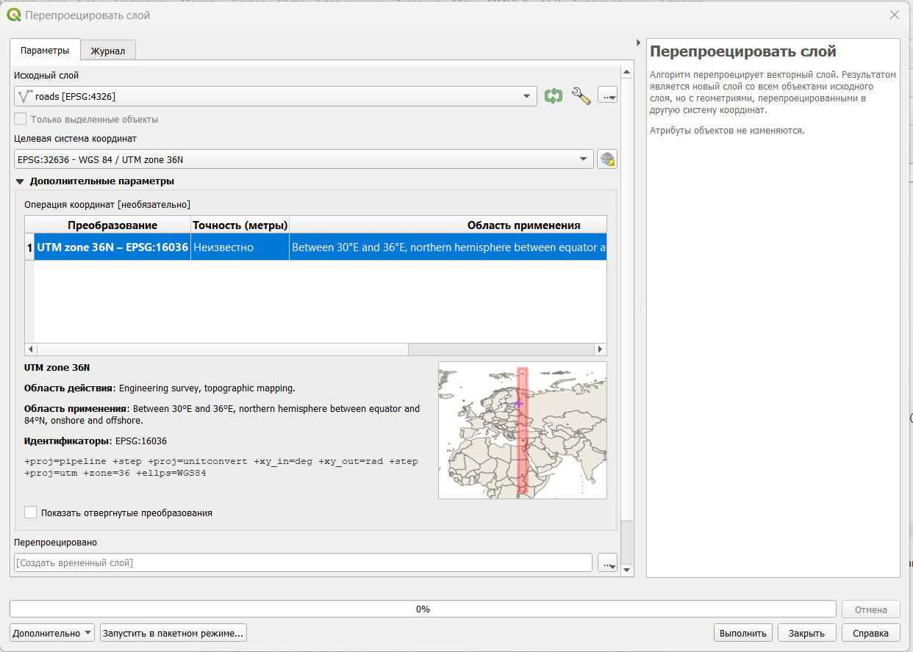Open the 'Исходный слой' roads dropdown
913x652 pixels.
(276, 96)
